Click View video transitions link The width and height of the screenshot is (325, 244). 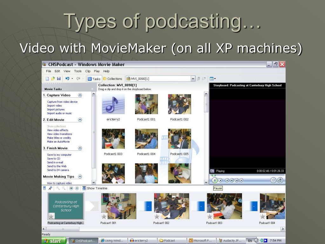tap(59, 134)
